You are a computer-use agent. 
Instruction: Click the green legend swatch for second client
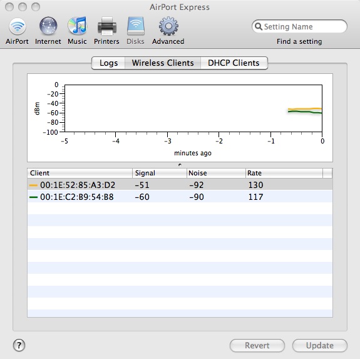tap(33, 197)
